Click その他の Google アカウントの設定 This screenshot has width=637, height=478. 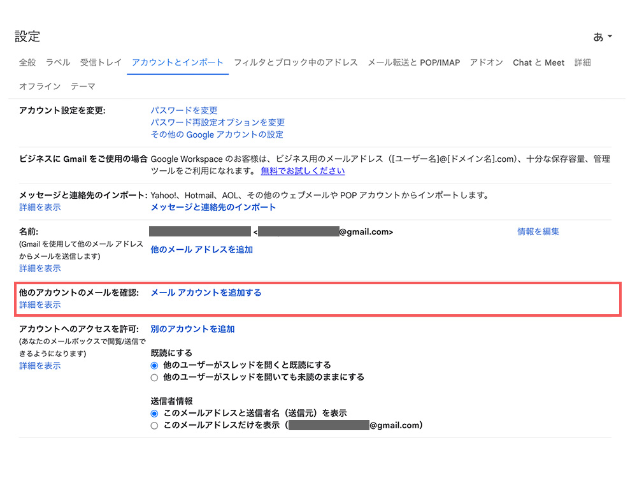(x=217, y=134)
